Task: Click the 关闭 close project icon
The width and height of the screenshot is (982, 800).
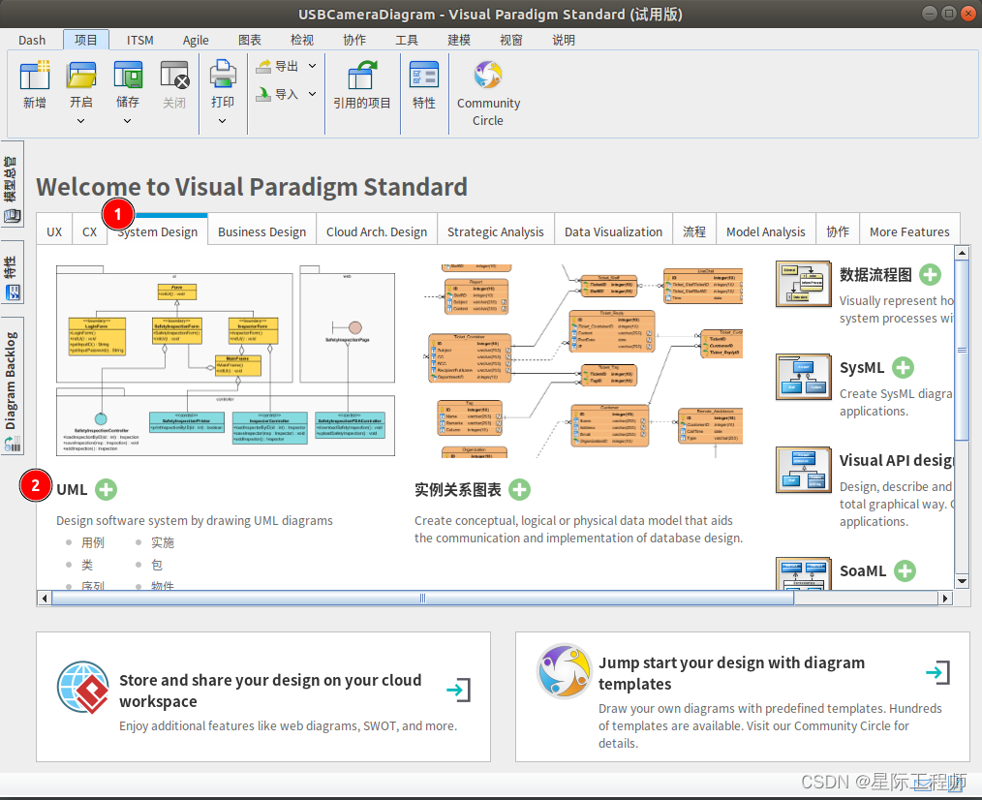Action: (x=174, y=76)
